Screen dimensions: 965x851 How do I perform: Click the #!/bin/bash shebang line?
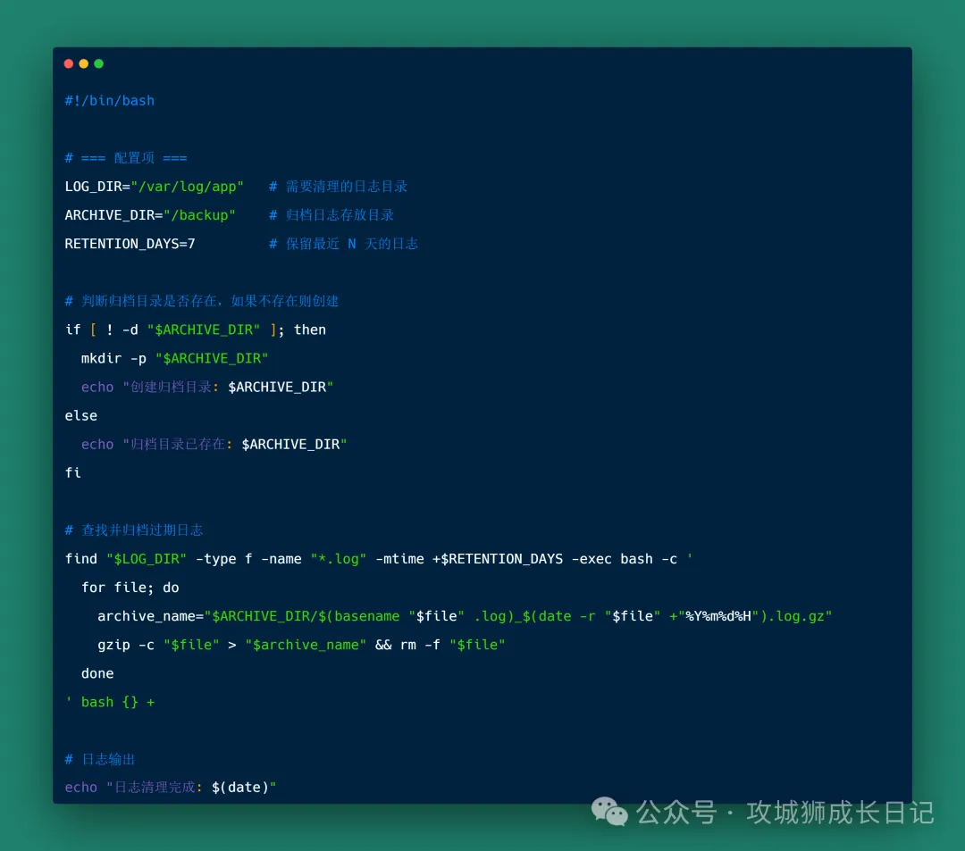(x=109, y=101)
